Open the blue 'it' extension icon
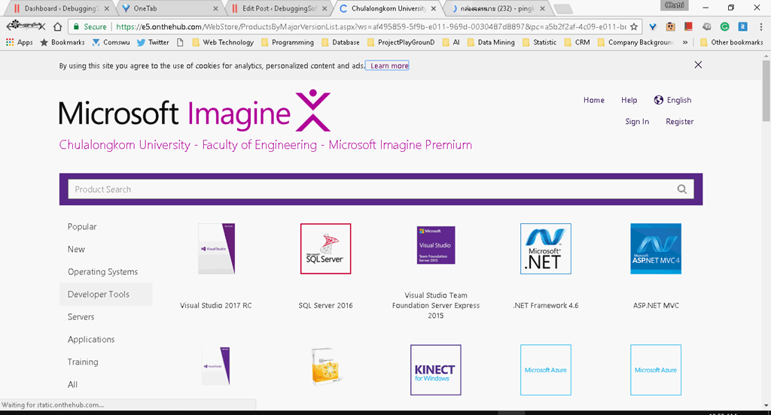The image size is (771, 415). pyautogui.click(x=743, y=26)
